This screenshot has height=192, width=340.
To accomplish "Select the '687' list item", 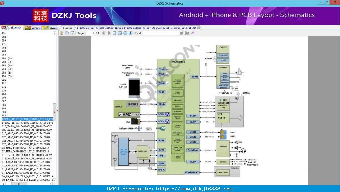I will pyautogui.click(x=4, y=101).
